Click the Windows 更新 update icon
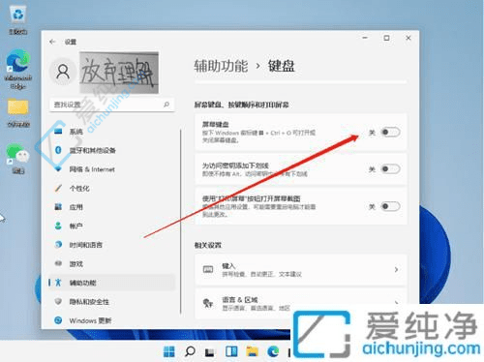484x362 pixels. pyautogui.click(x=58, y=320)
